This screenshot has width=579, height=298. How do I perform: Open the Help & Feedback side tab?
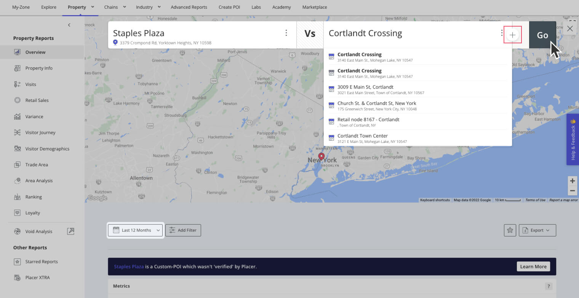click(x=573, y=139)
